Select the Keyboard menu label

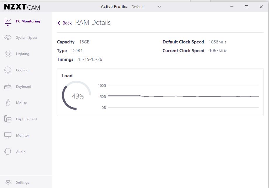(23, 87)
